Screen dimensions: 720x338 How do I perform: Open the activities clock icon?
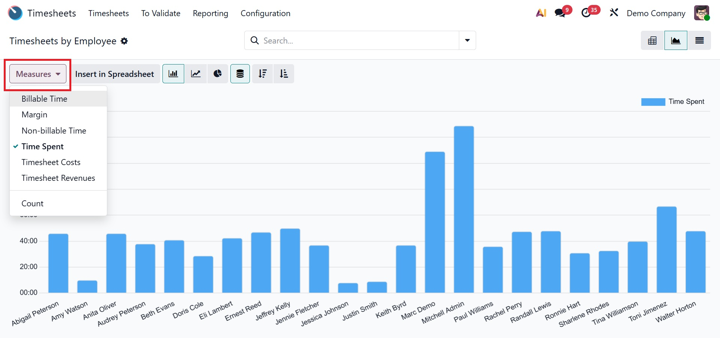586,13
